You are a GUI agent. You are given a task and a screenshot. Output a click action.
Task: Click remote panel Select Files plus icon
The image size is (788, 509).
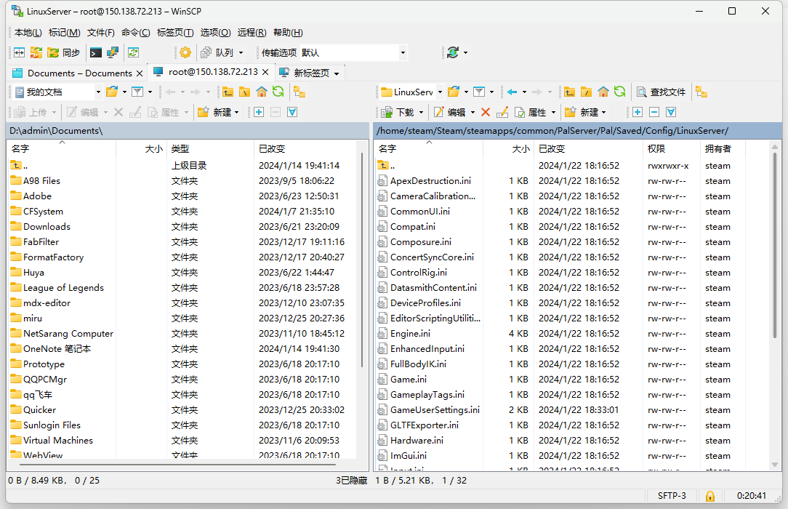tap(638, 113)
